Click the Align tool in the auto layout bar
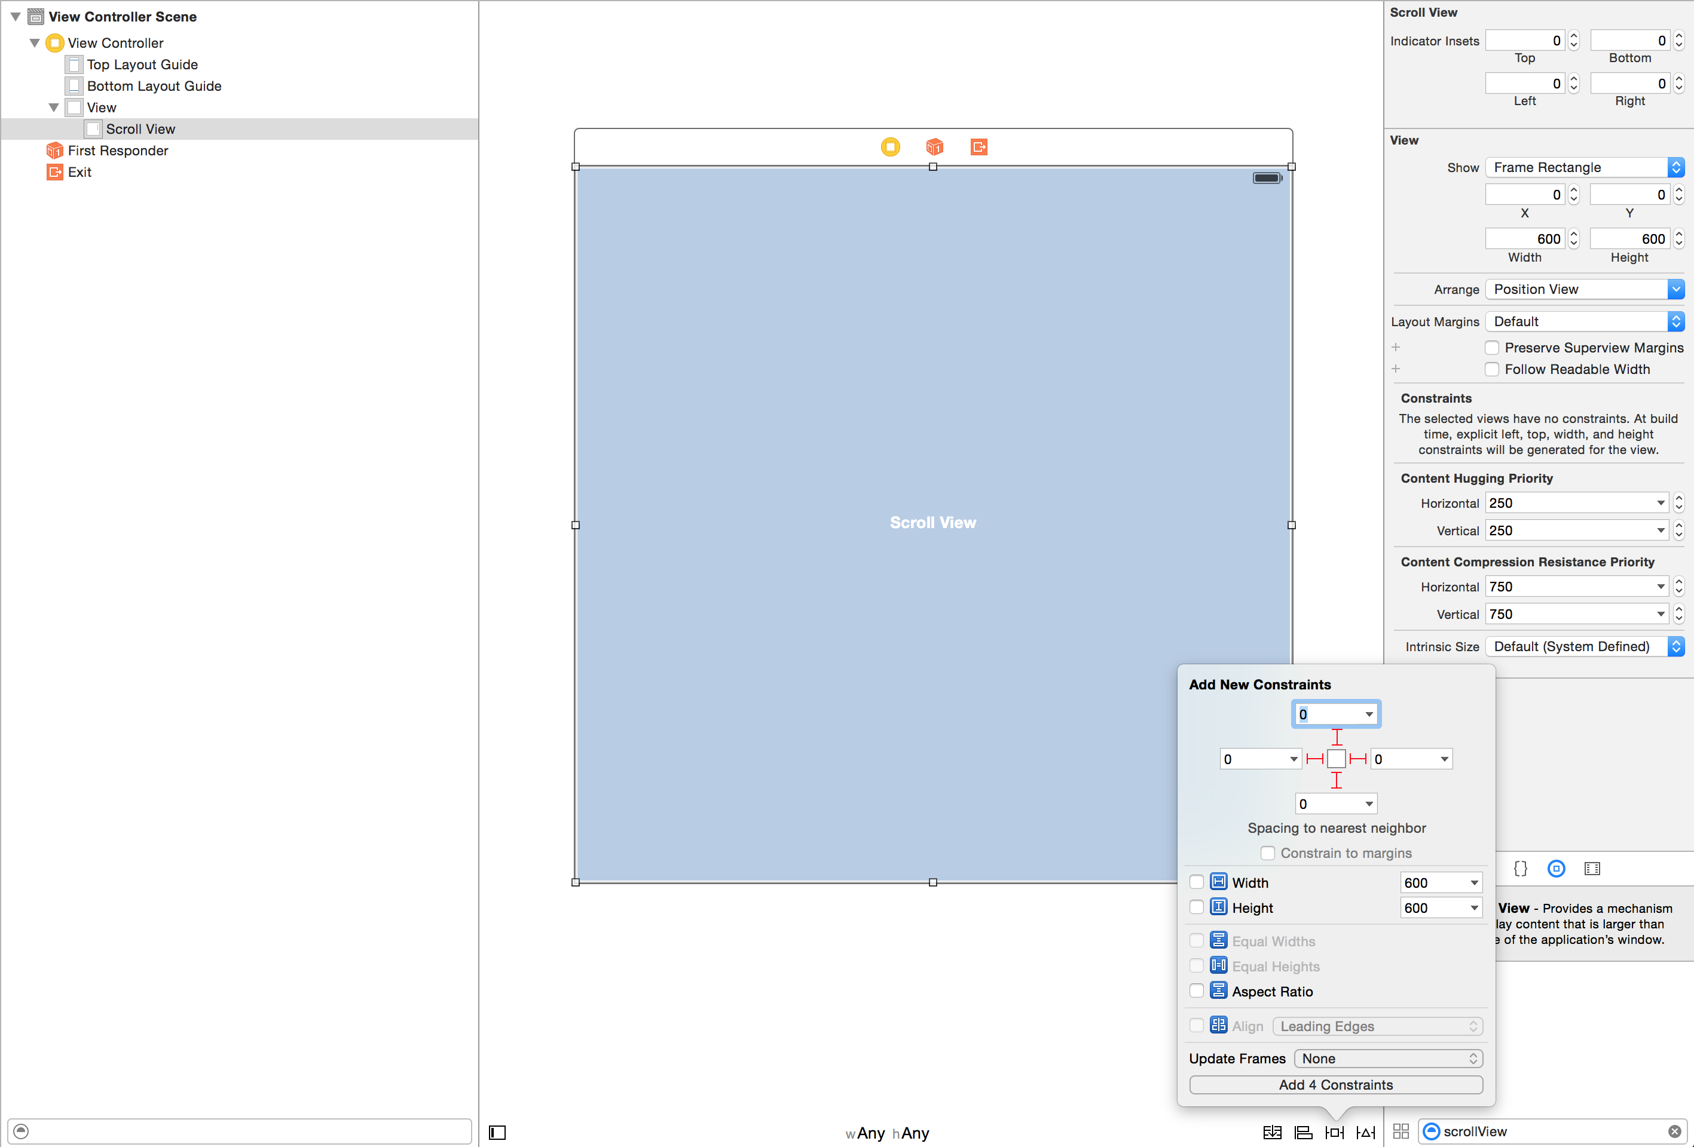This screenshot has height=1147, width=1694. click(1304, 1131)
